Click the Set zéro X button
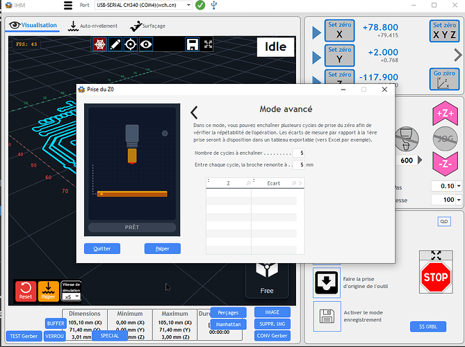465x347 pixels. [340, 31]
